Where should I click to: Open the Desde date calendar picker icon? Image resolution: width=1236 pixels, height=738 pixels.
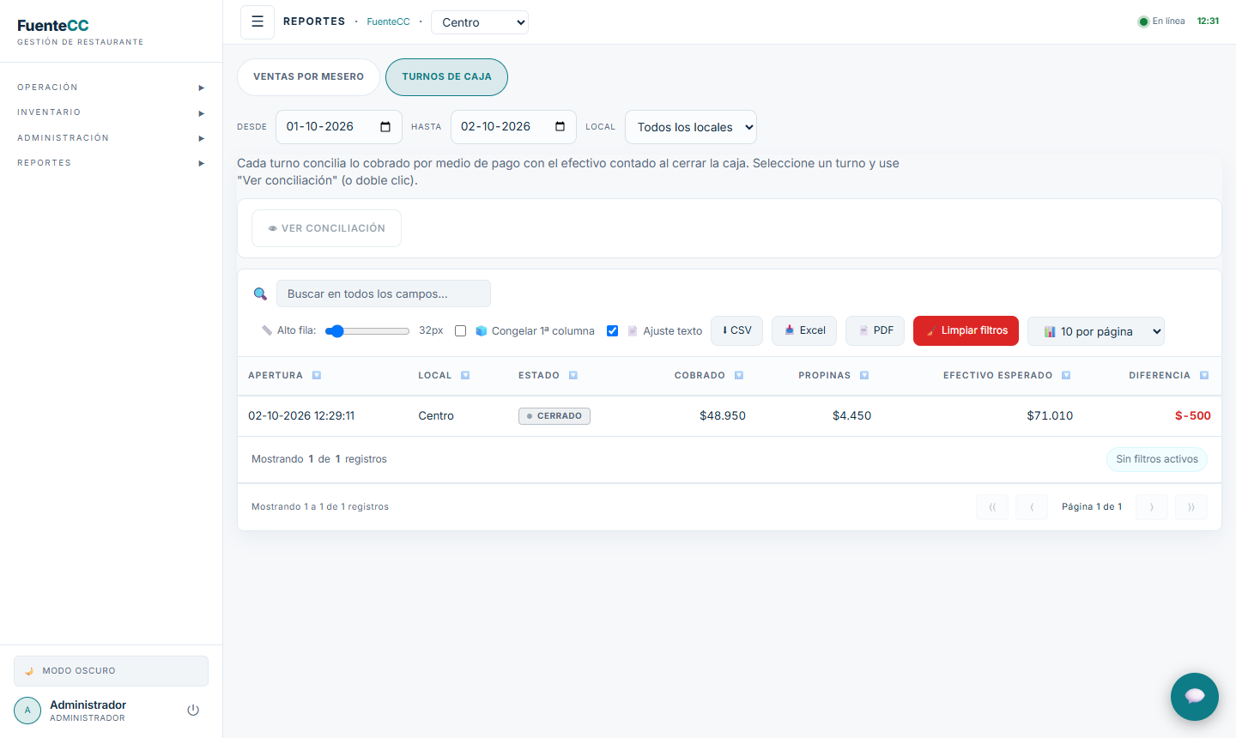pos(385,127)
